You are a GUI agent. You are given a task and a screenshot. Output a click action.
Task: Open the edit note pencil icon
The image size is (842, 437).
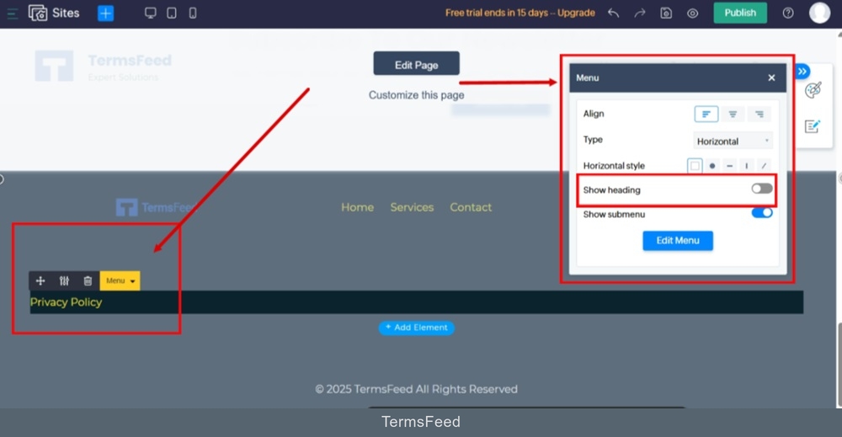pos(813,126)
